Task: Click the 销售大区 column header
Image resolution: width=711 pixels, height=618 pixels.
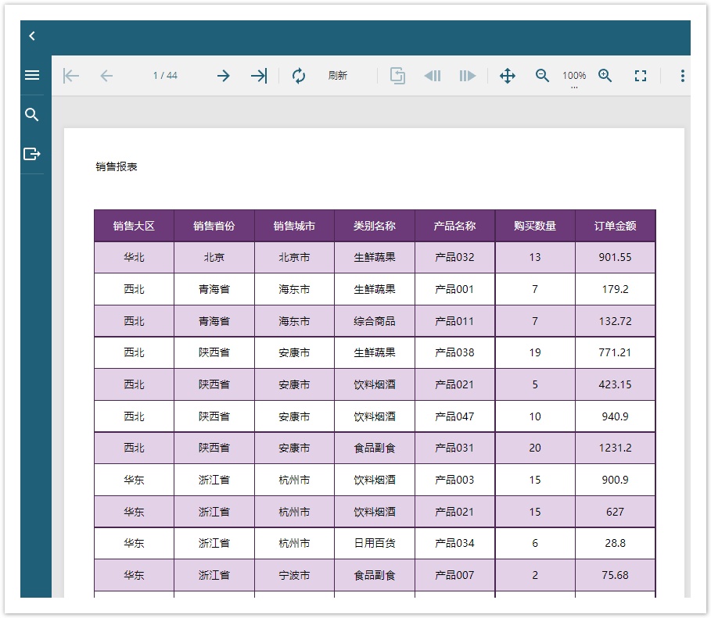Action: [135, 226]
